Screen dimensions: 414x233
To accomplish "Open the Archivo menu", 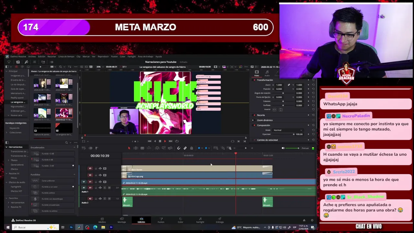I will pos(32,56).
